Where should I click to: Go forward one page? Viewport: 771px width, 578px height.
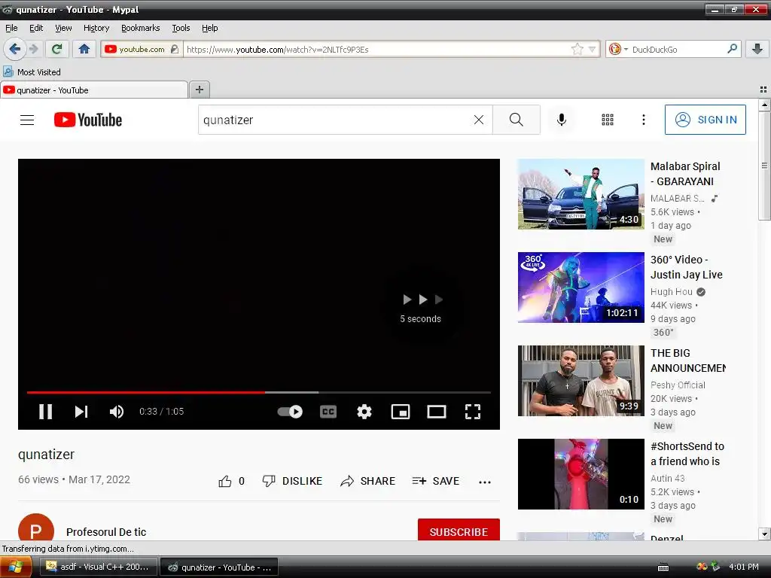(x=33, y=49)
